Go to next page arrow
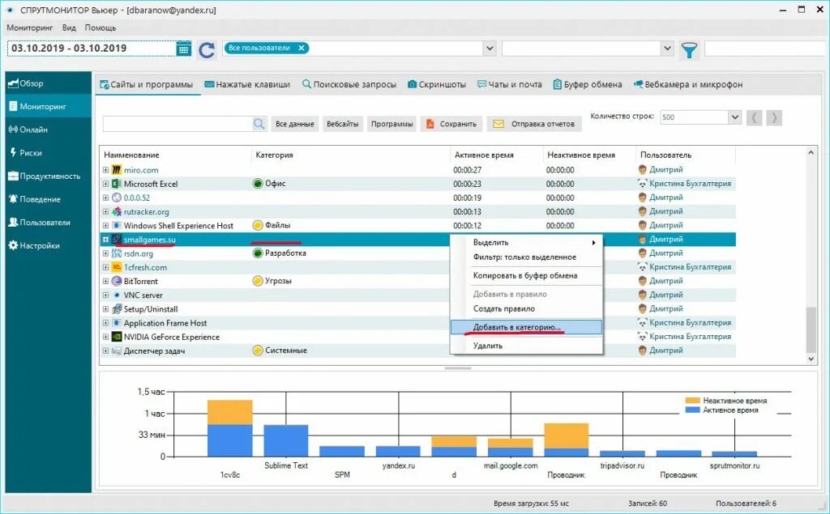Screen dimensions: 830x514 (x=774, y=117)
